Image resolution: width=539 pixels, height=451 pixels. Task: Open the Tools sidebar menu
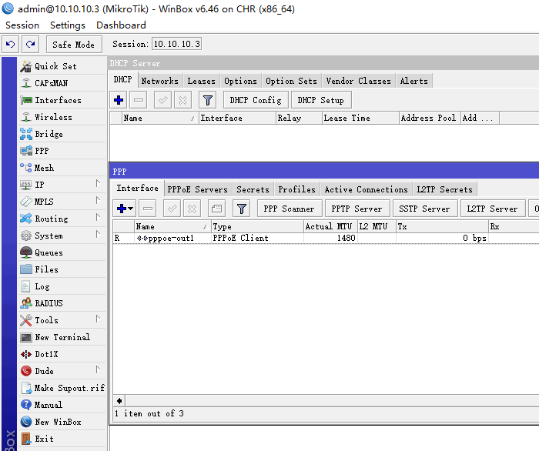click(62, 320)
